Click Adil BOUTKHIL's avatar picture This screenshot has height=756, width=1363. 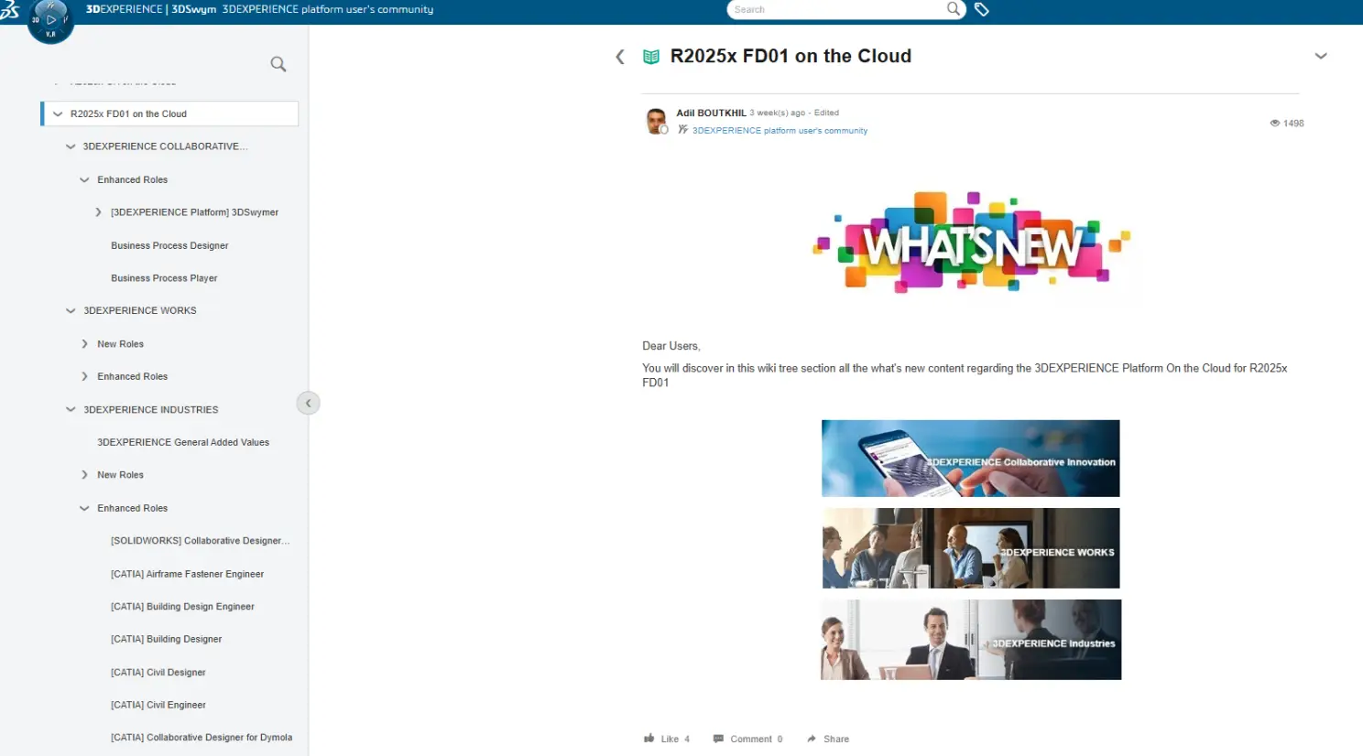pos(656,121)
